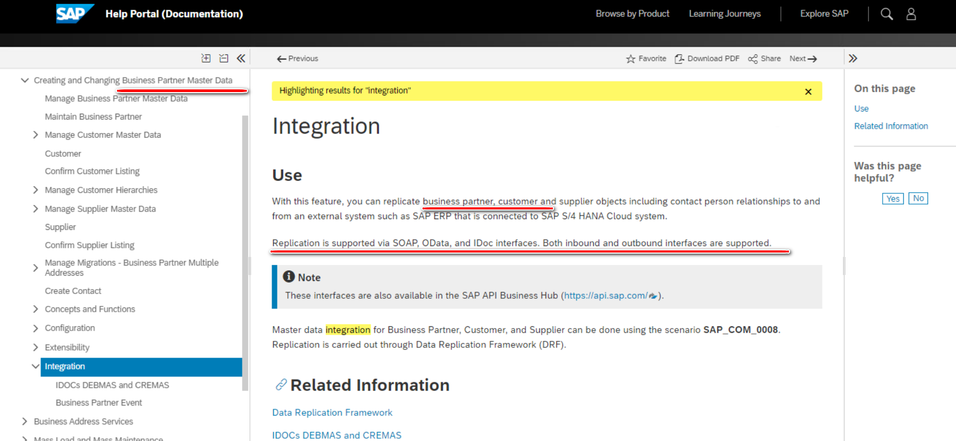Open the search magnifier icon
Viewport: 956px width, 441px height.
[x=886, y=14]
